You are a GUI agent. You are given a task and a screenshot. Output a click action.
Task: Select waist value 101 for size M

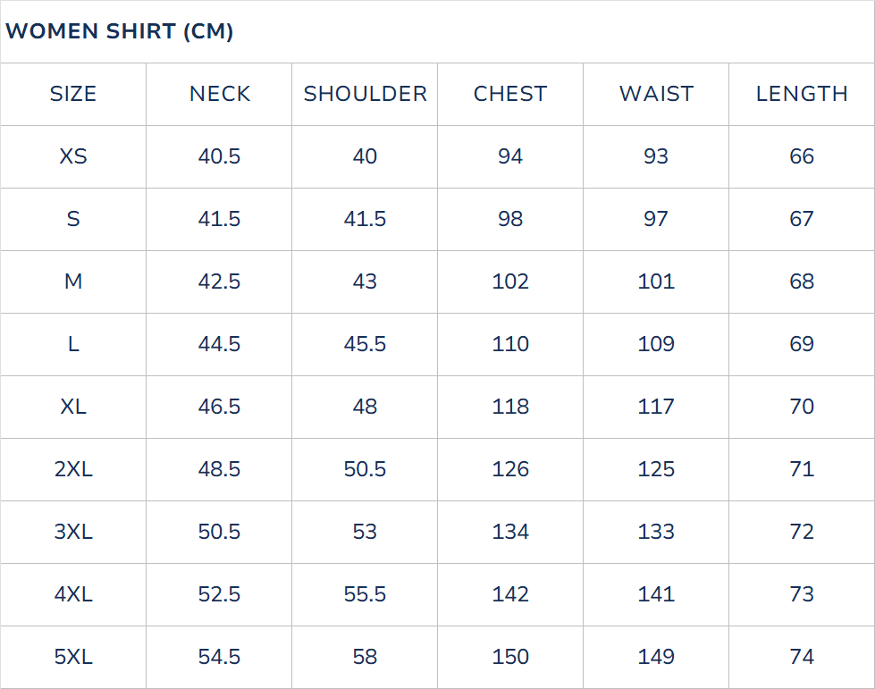pos(656,281)
